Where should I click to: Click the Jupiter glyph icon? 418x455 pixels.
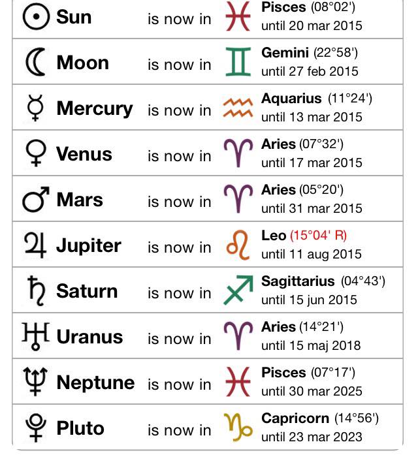pyautogui.click(x=35, y=245)
